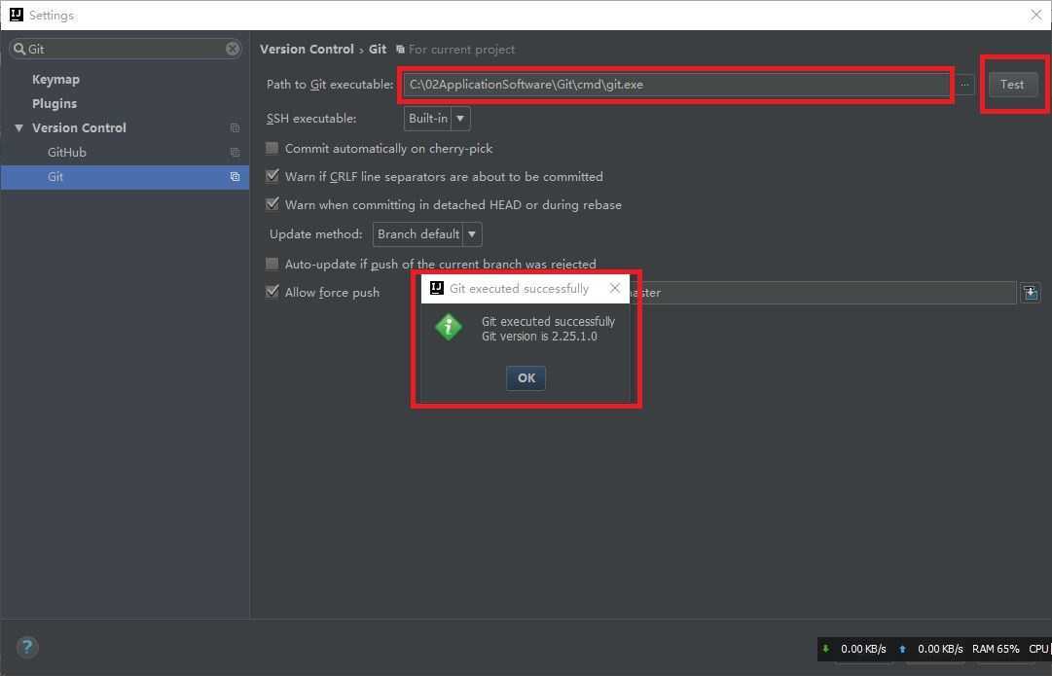Open the Settings help question mark

pos(27,647)
